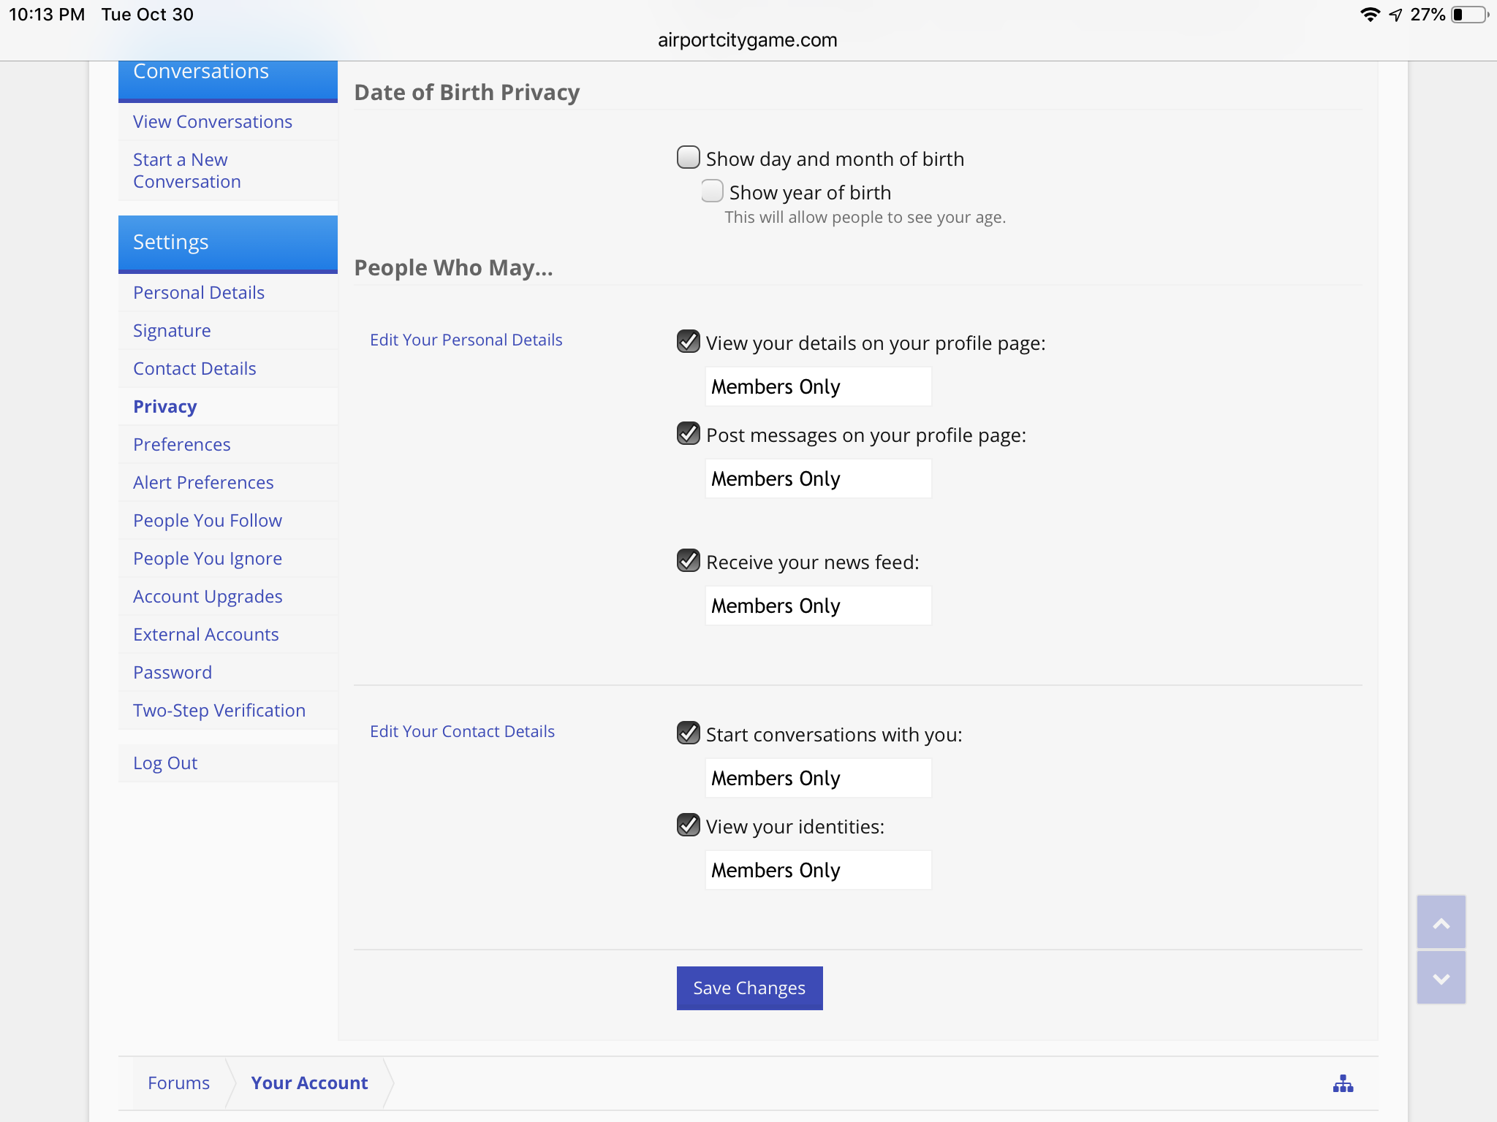Tap the airportcitygame.com address bar

(748, 40)
